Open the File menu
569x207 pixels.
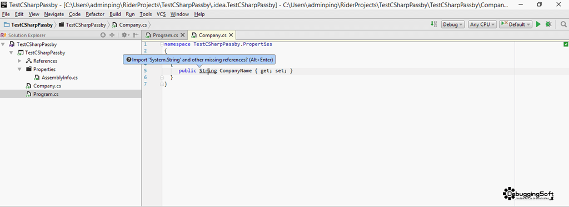click(6, 14)
